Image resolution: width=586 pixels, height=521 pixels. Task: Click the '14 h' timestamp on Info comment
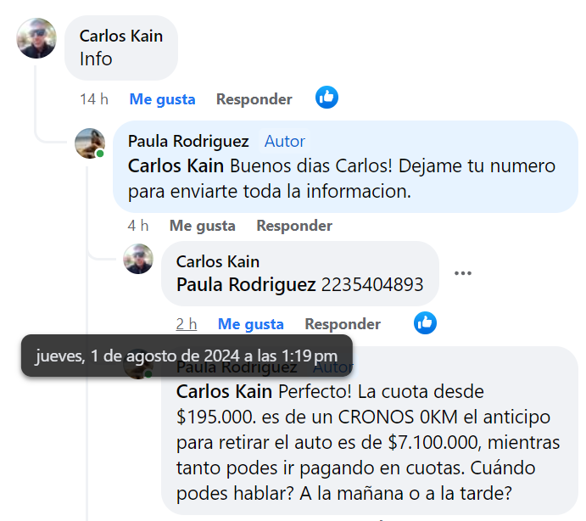(94, 99)
